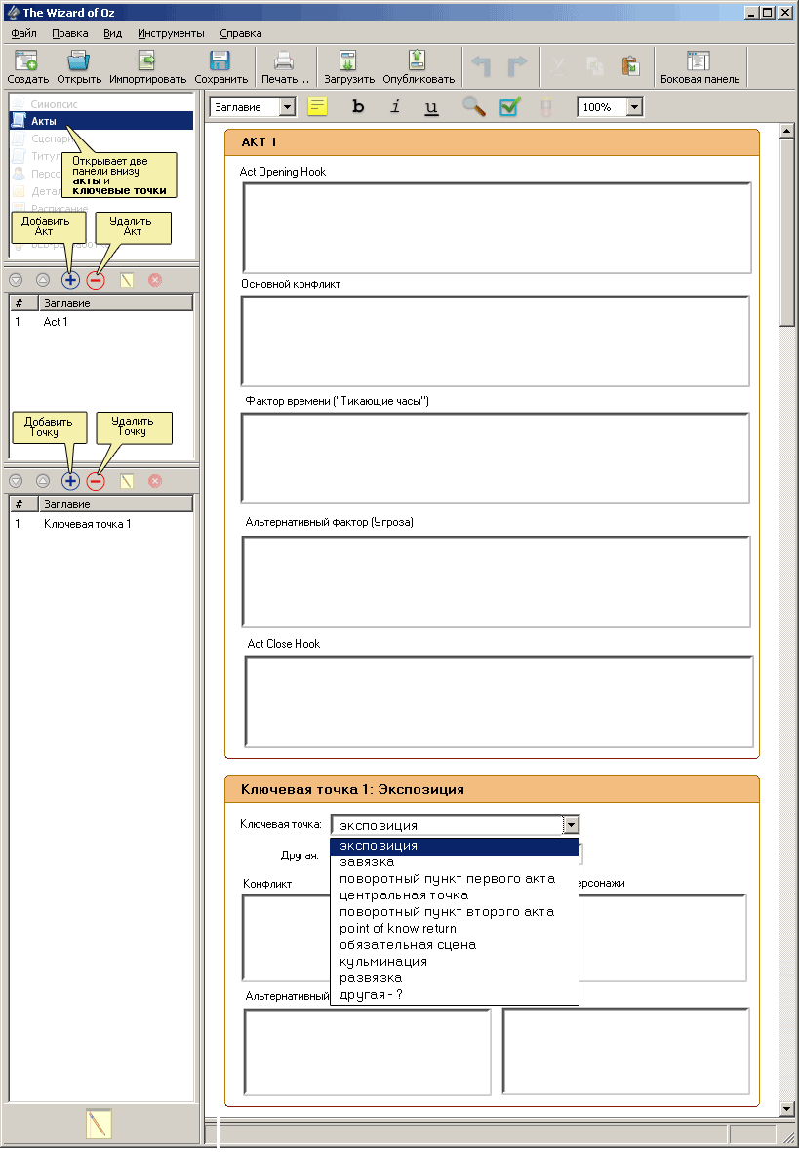
Task: Open the Файл menu
Action: coord(24,34)
